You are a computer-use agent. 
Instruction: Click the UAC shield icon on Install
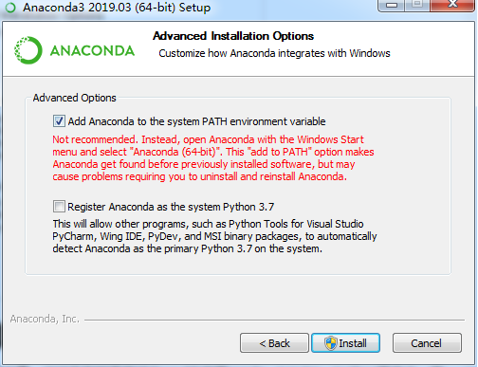(x=331, y=343)
